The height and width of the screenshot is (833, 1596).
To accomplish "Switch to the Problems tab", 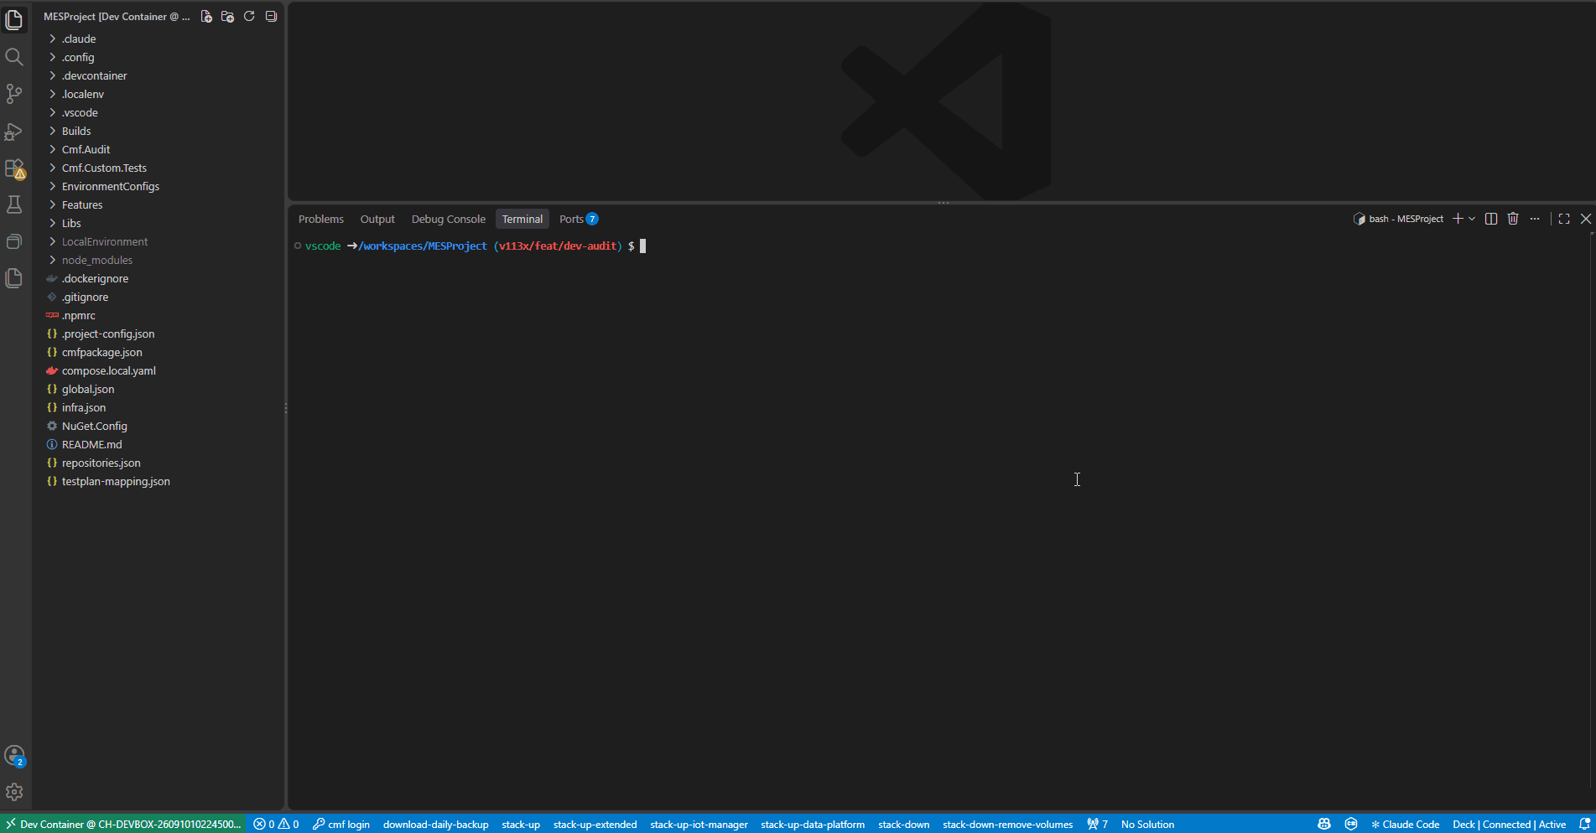I will (321, 219).
